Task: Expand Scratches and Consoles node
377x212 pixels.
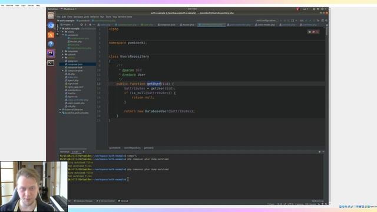Action: click(60, 112)
